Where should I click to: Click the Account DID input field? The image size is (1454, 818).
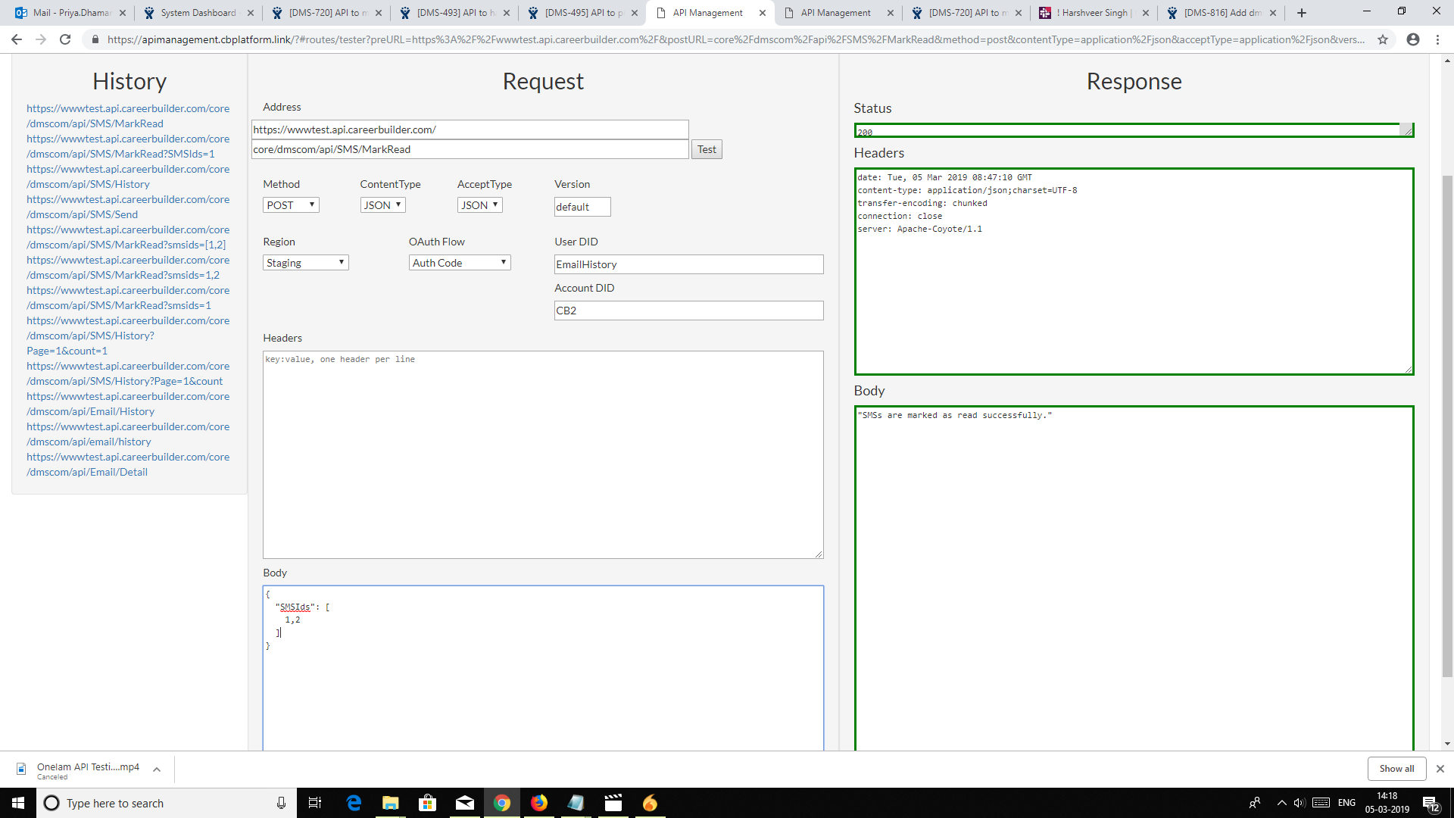click(x=688, y=311)
